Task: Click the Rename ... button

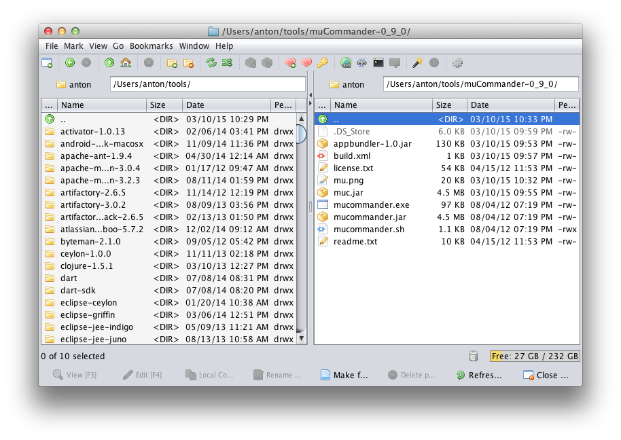Action: coord(277,375)
